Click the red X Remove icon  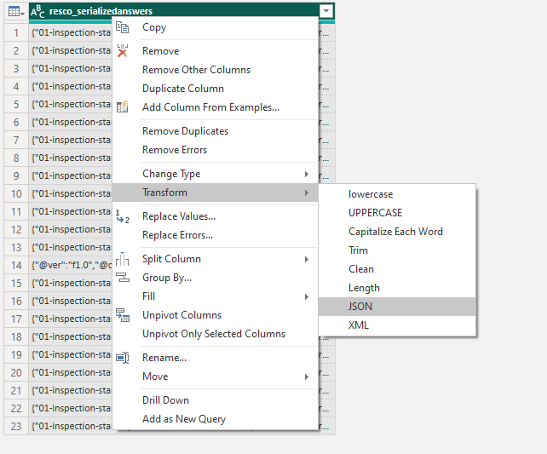click(x=122, y=50)
